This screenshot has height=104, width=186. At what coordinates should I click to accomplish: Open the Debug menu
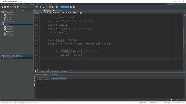[x=33, y=4]
